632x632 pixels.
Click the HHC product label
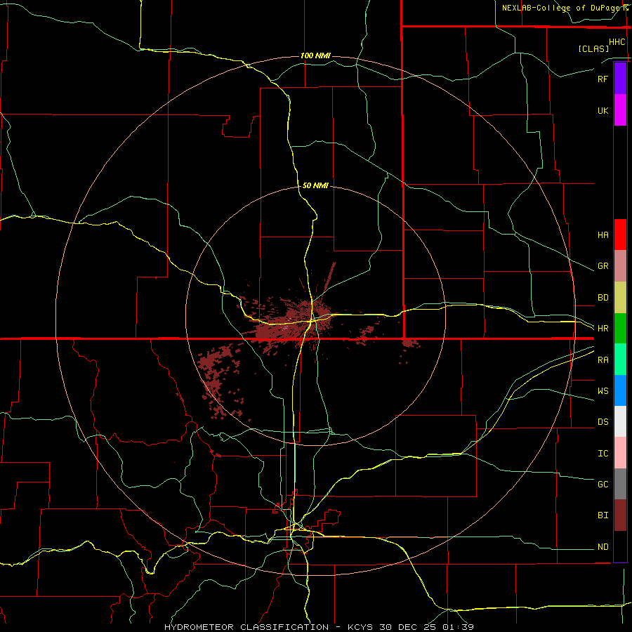[x=617, y=42]
